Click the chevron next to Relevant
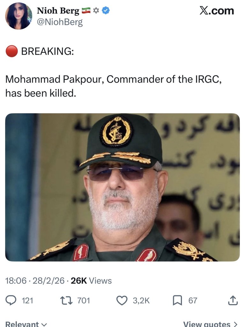Image resolution: width=245 pixels, height=327 pixels. pyautogui.click(x=44, y=324)
